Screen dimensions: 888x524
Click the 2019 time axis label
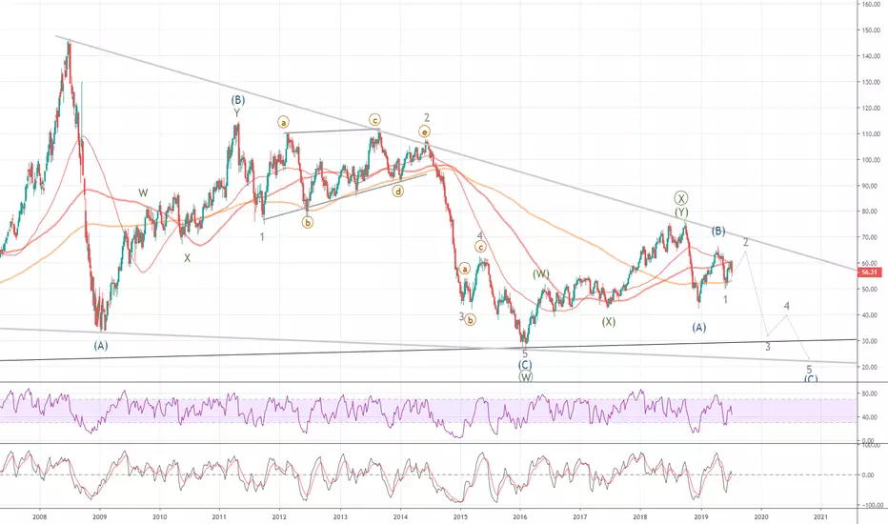click(x=701, y=516)
